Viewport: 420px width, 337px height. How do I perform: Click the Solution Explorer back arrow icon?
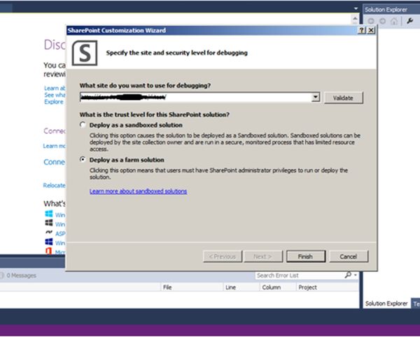[x=371, y=21]
